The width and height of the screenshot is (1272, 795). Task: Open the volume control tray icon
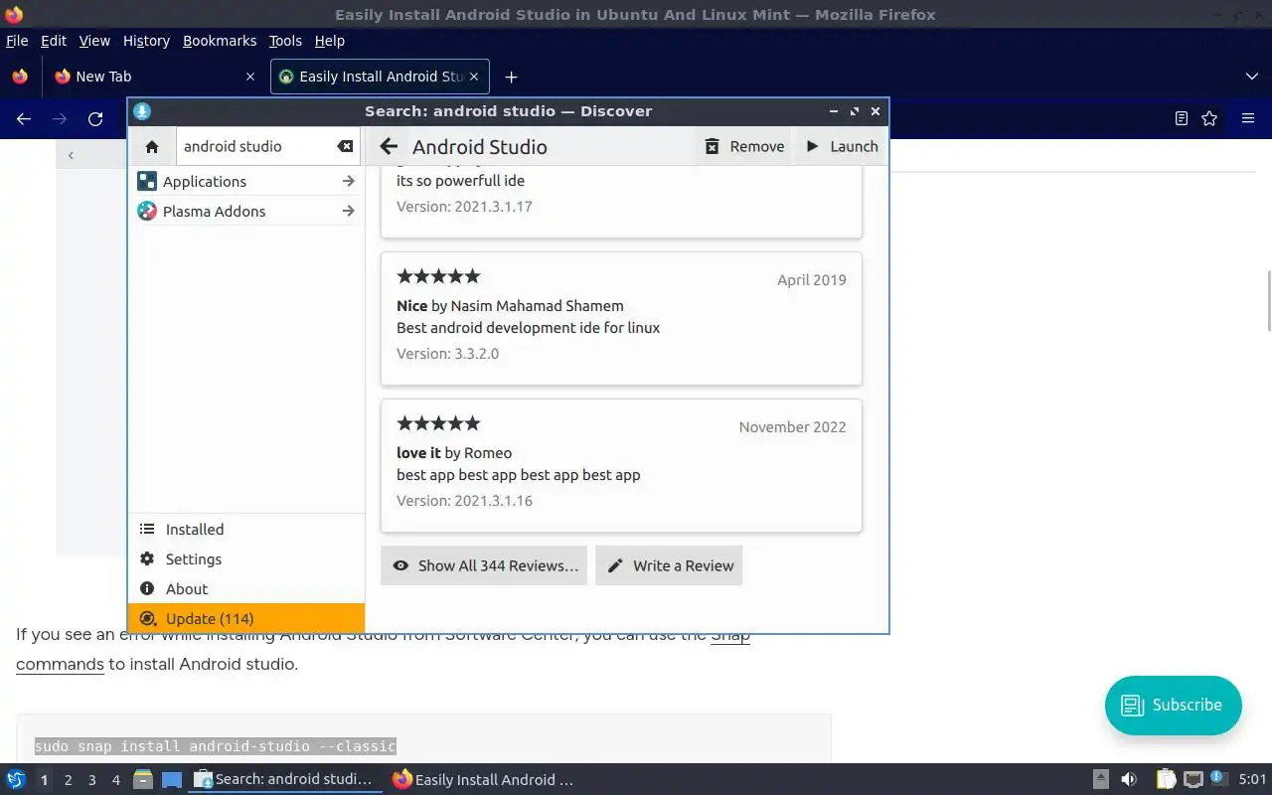1128,779
